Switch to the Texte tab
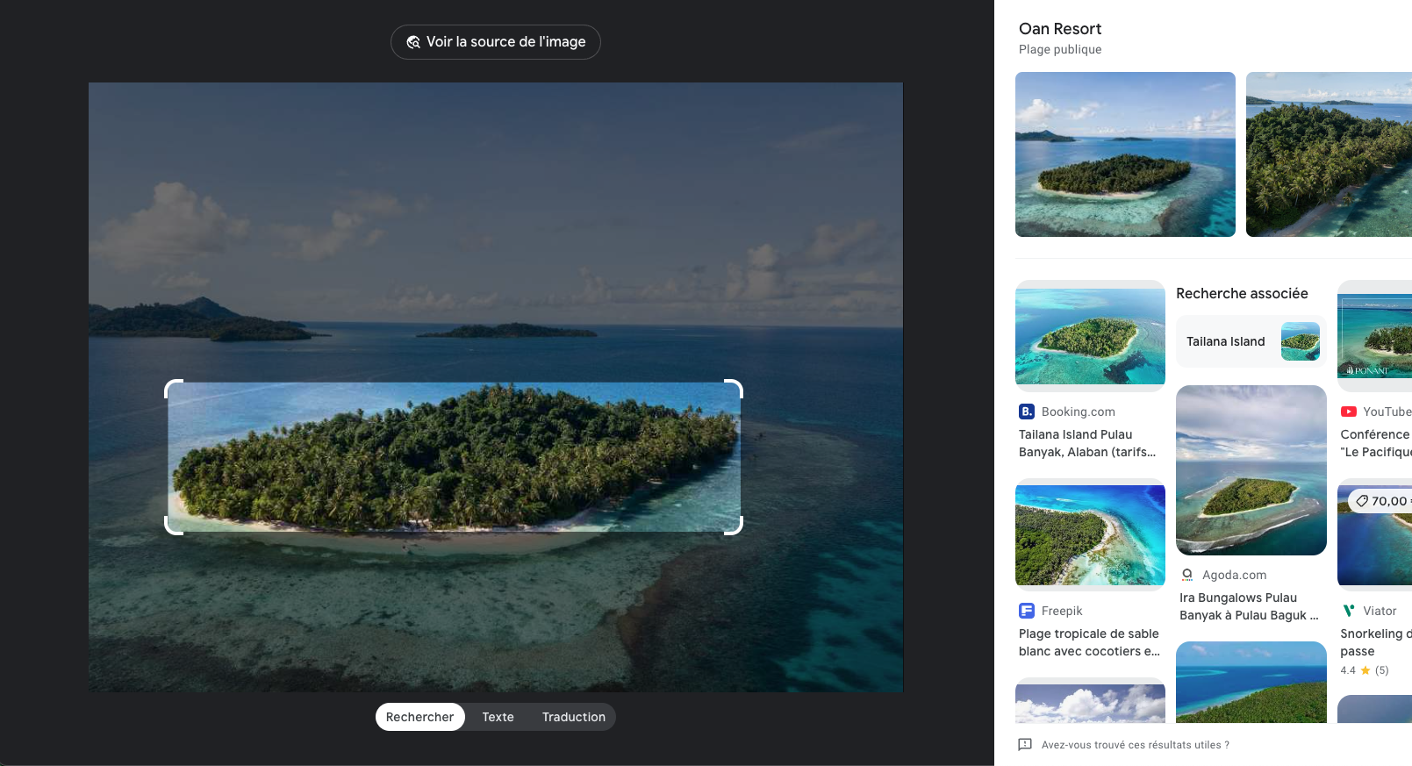Screen dimensions: 1412x766 tap(498, 717)
